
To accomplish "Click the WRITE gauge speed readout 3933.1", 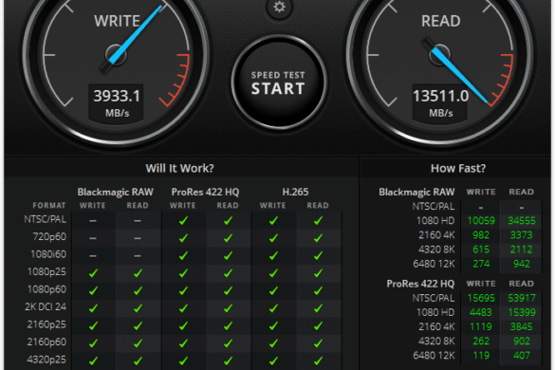I will [x=117, y=96].
